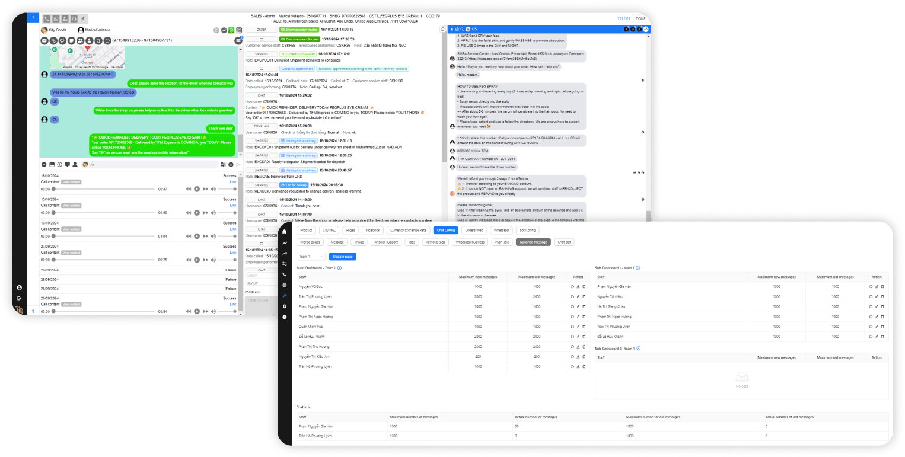Rewind the 15/10/2024 call recording
Image resolution: width=905 pixels, height=457 pixels.
coord(189,212)
